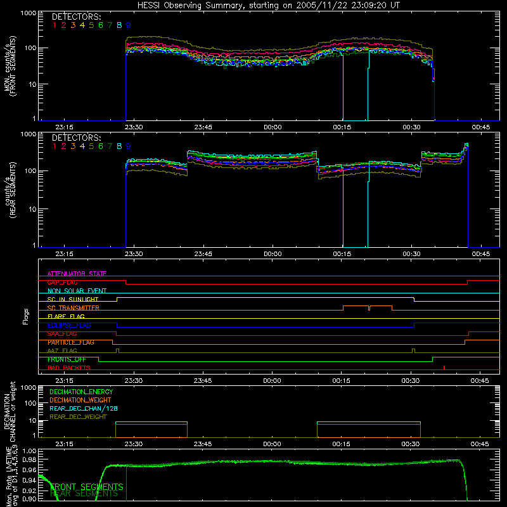The width and height of the screenshot is (507, 507).
Task: Click detector 5 legend number in rear segments plot
Action: point(91,146)
